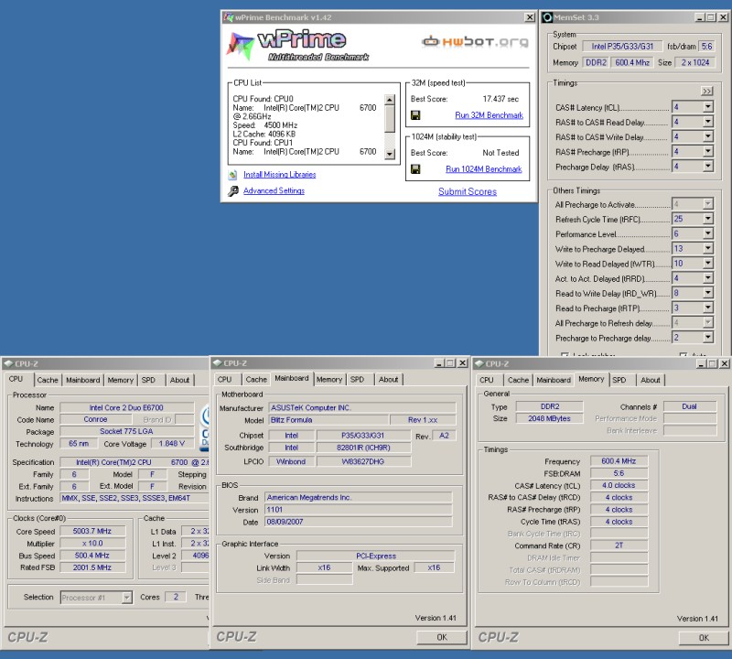
Task: Click the save icon under the 32M speed test score
Action: tap(415, 115)
